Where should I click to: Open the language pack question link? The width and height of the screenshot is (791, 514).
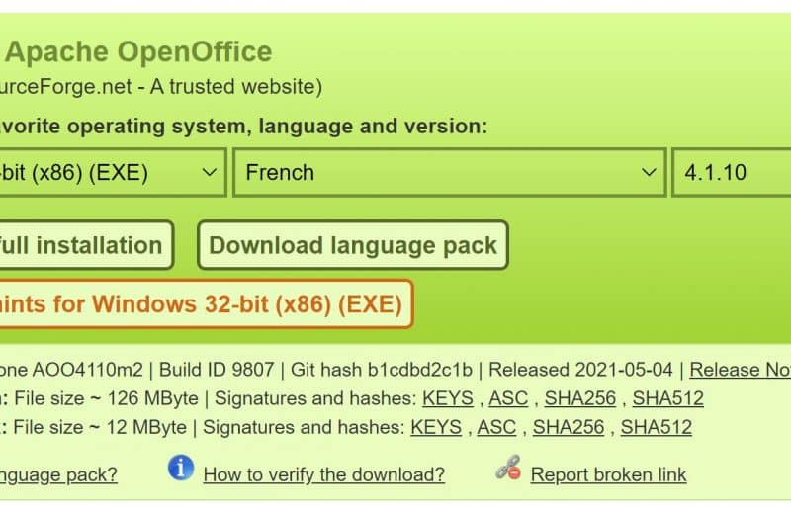pyautogui.click(x=58, y=474)
